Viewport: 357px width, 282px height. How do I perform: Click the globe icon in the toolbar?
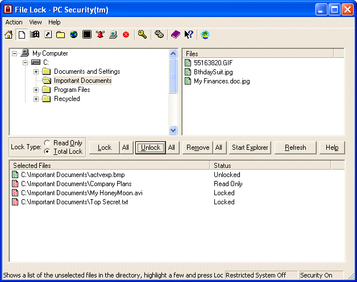point(73,35)
